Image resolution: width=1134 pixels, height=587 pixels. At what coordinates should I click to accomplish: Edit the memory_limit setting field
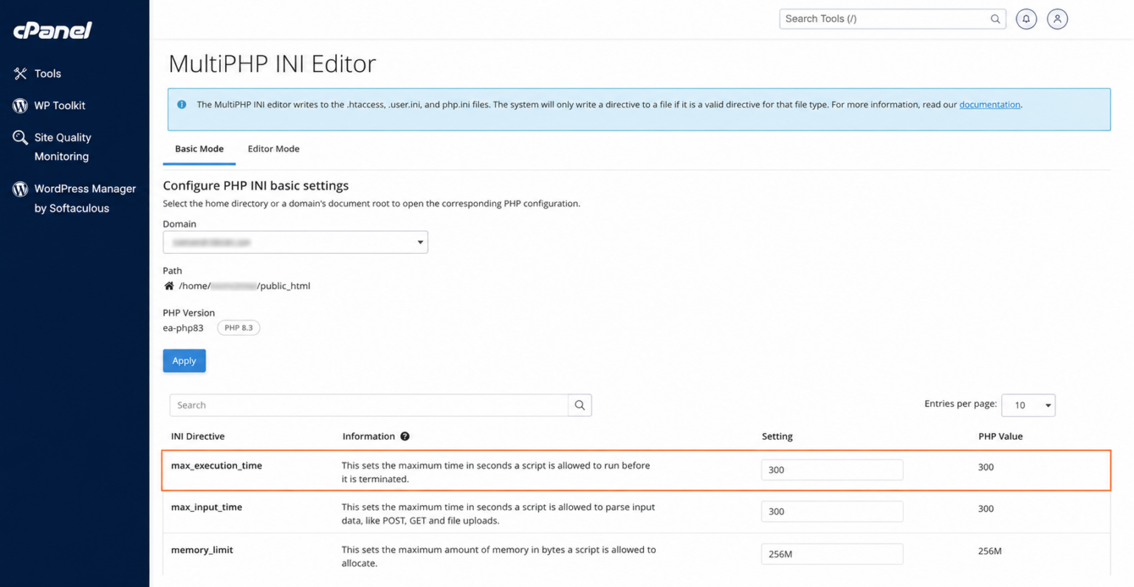832,554
